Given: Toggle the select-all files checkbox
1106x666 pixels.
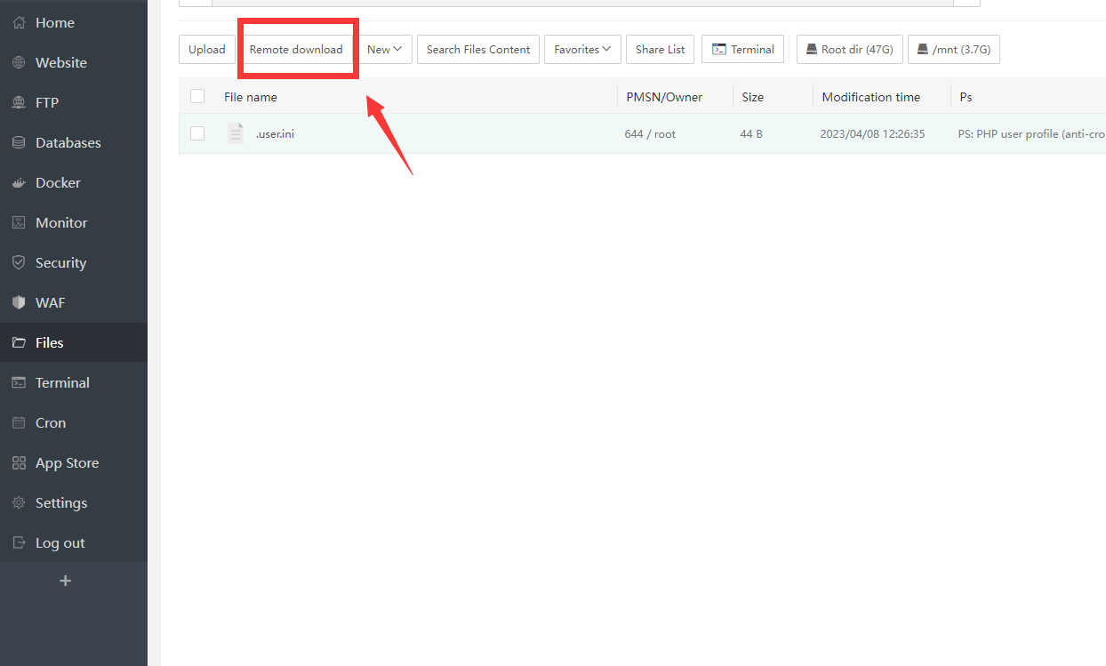Looking at the screenshot, I should (x=197, y=97).
